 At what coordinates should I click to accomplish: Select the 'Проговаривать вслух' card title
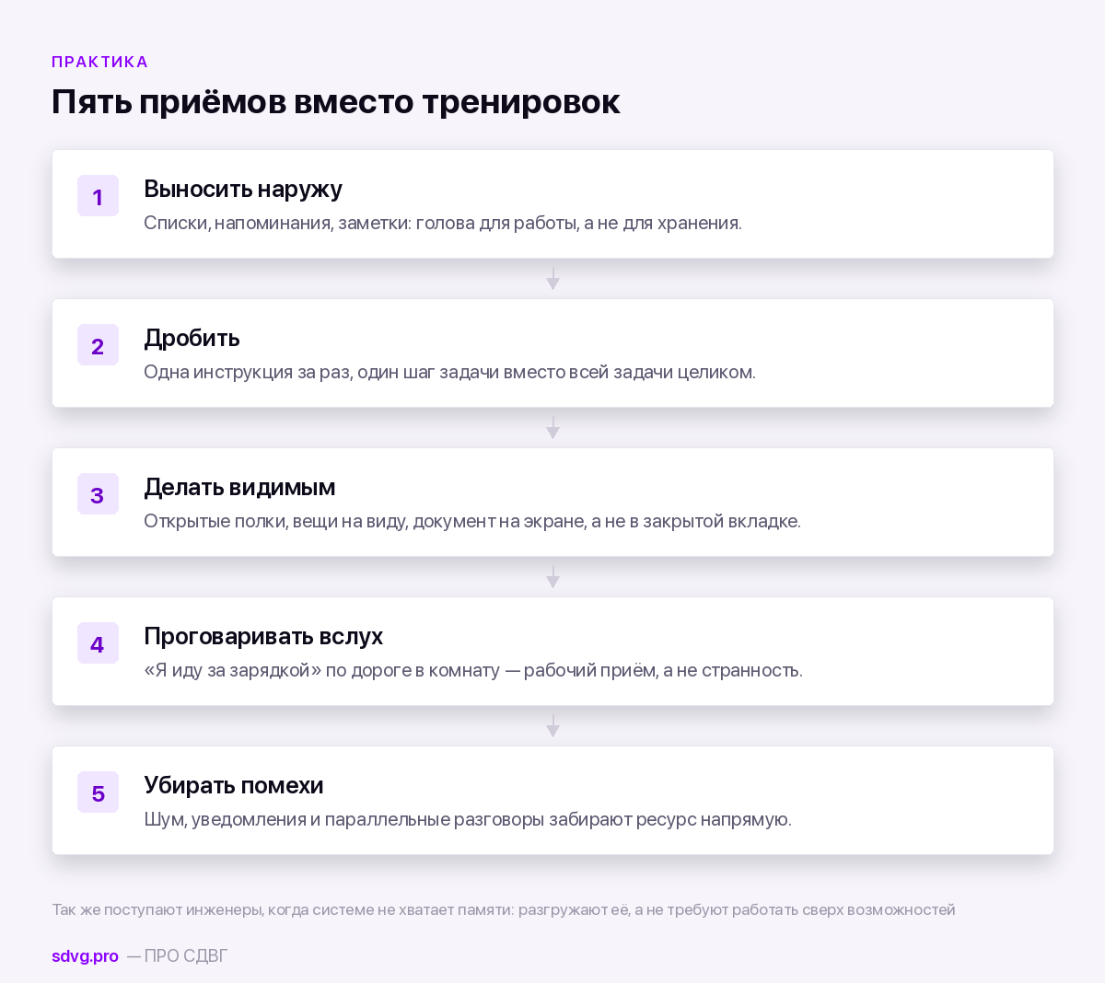click(263, 636)
